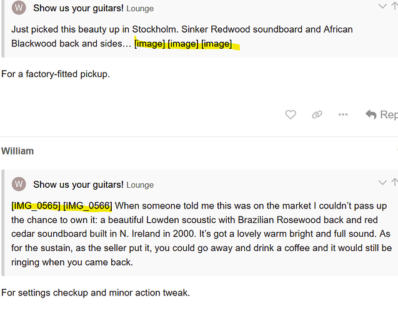
Task: Open the Lounge category in first quote
Action: click(x=140, y=9)
